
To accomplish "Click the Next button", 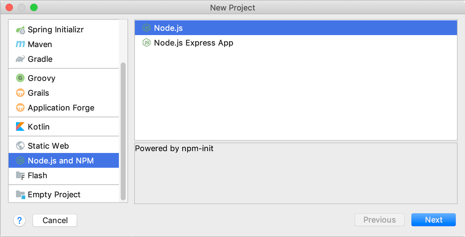I will [434, 220].
